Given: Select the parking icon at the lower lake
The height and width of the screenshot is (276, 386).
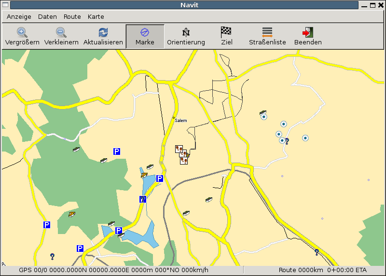Looking at the screenshot, I should pos(119,231).
